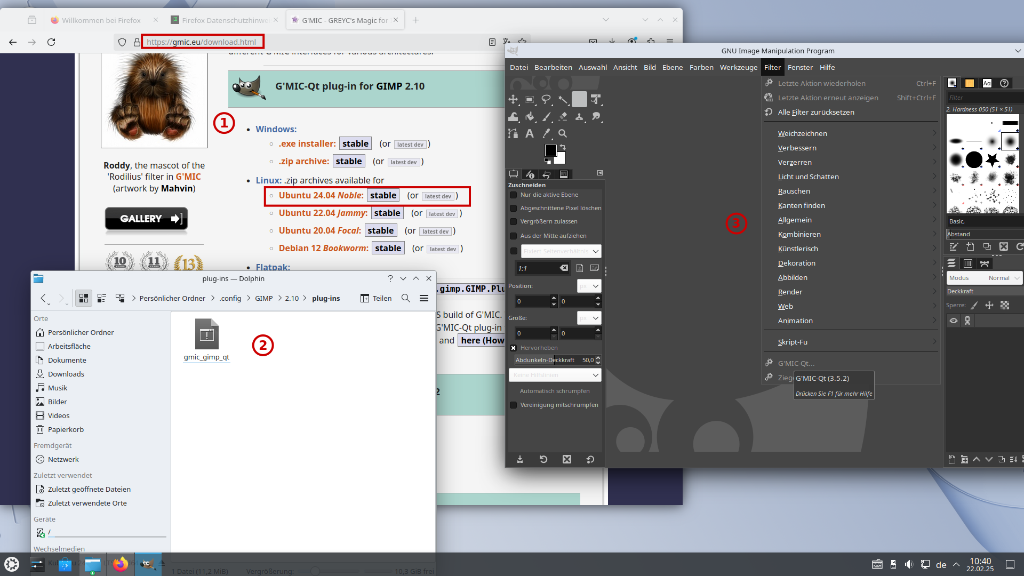Viewport: 1024px width, 576px height.
Task: Enable 'Nur die aktive Ebene' checkbox
Action: [x=514, y=195]
